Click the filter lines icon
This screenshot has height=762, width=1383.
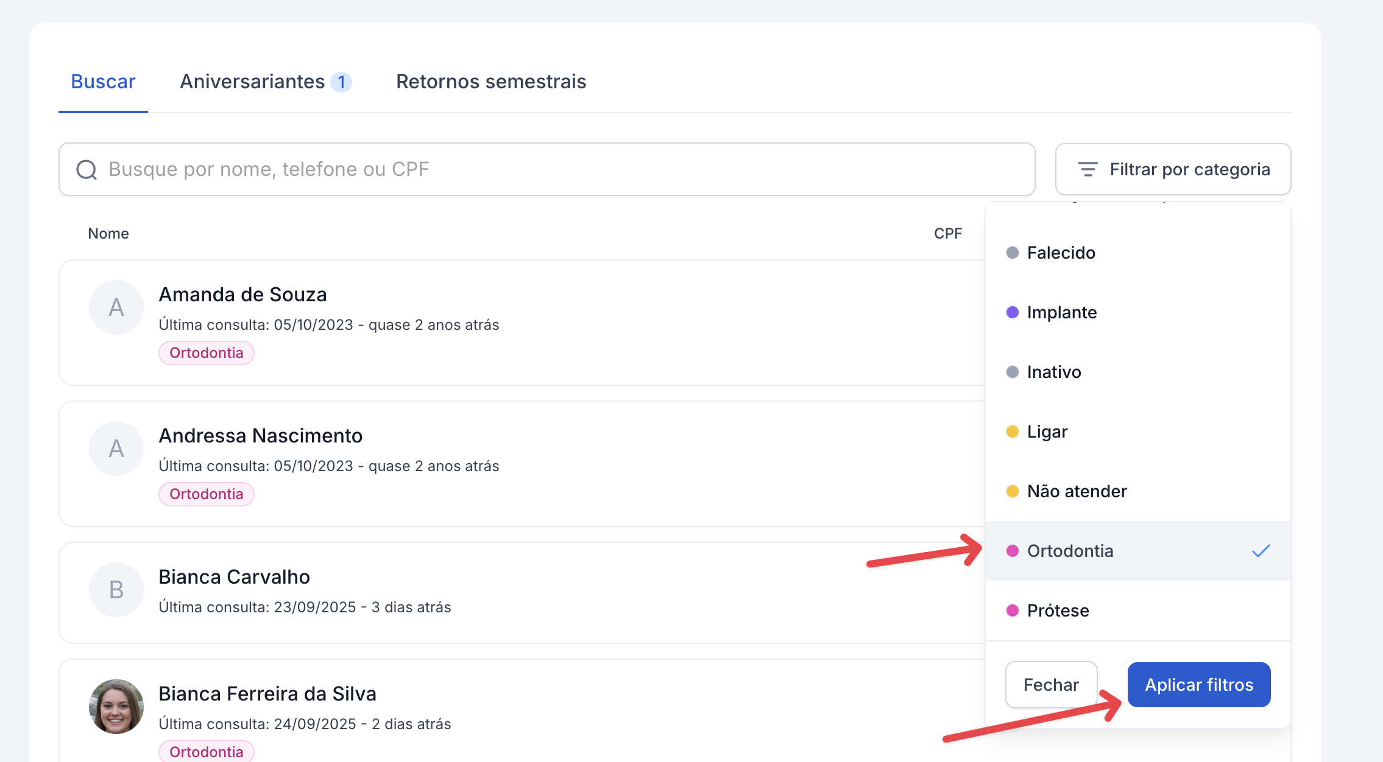pyautogui.click(x=1088, y=169)
